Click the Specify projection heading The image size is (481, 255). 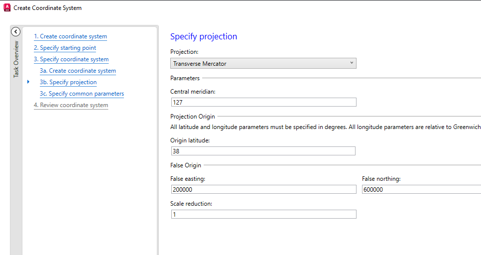pos(204,36)
